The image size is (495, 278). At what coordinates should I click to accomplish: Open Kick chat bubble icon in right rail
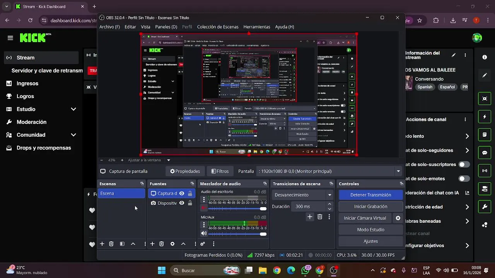coord(485,153)
